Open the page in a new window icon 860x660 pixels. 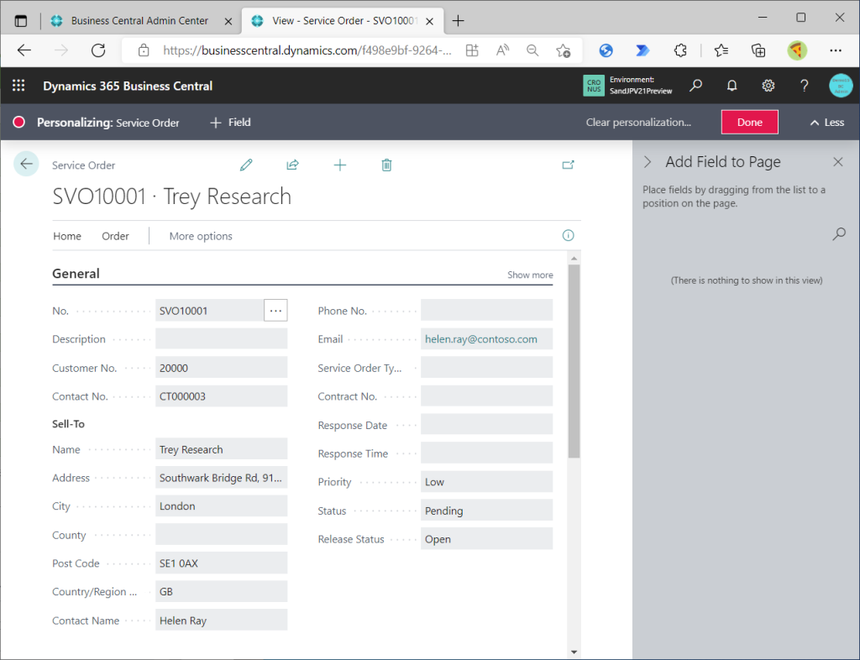click(569, 165)
